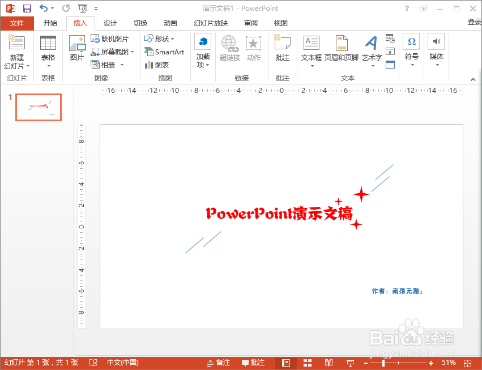
Task: Open the 媒体 media menu
Action: (436, 51)
